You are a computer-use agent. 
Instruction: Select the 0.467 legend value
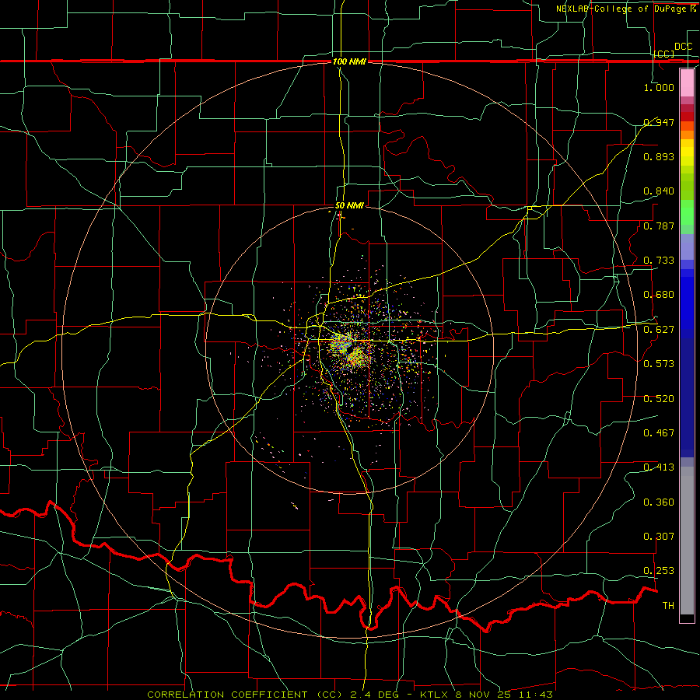tap(659, 433)
